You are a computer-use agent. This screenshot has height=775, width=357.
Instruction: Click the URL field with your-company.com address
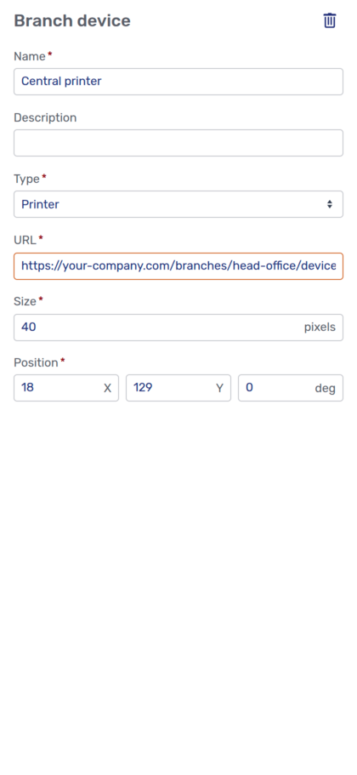(x=178, y=266)
